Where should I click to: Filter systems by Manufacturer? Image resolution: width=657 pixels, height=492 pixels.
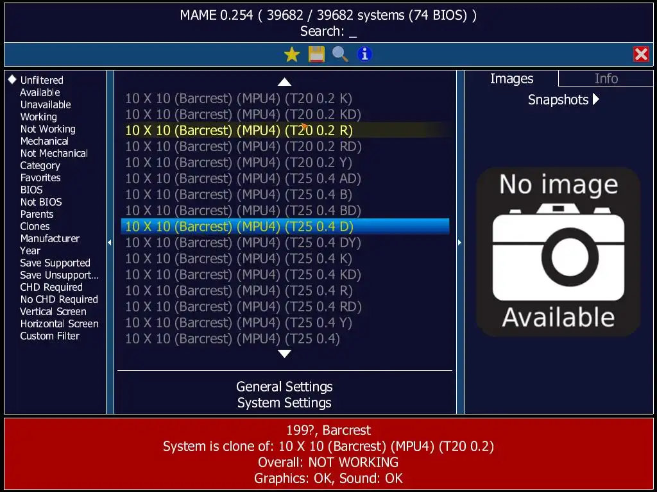point(50,238)
